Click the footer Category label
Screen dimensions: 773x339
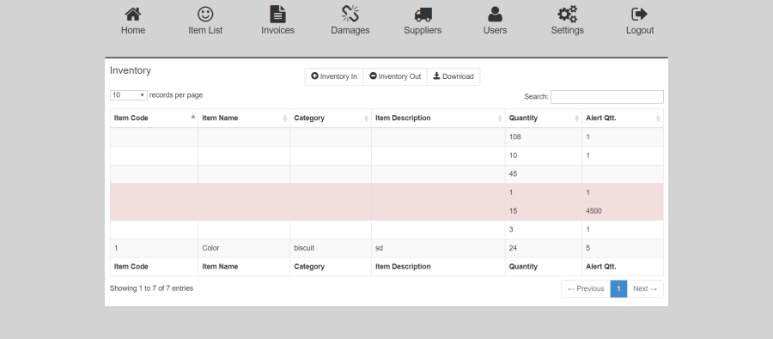click(309, 267)
